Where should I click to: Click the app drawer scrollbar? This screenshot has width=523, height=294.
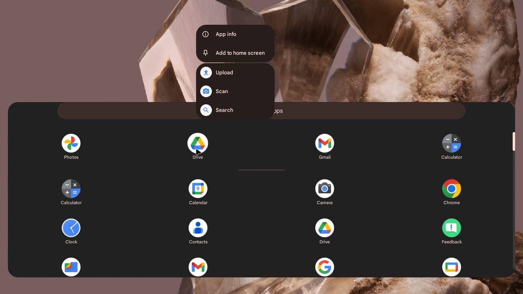point(514,142)
